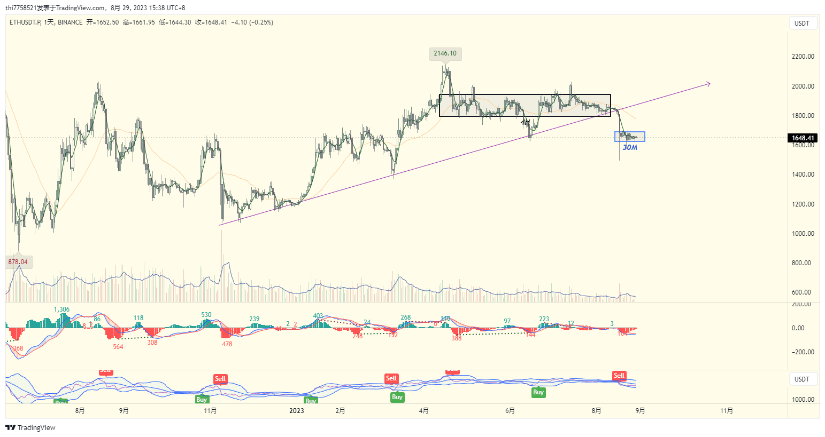Click the 239 MACD histogram value
This screenshot has width=825, height=437.
pyautogui.click(x=255, y=319)
